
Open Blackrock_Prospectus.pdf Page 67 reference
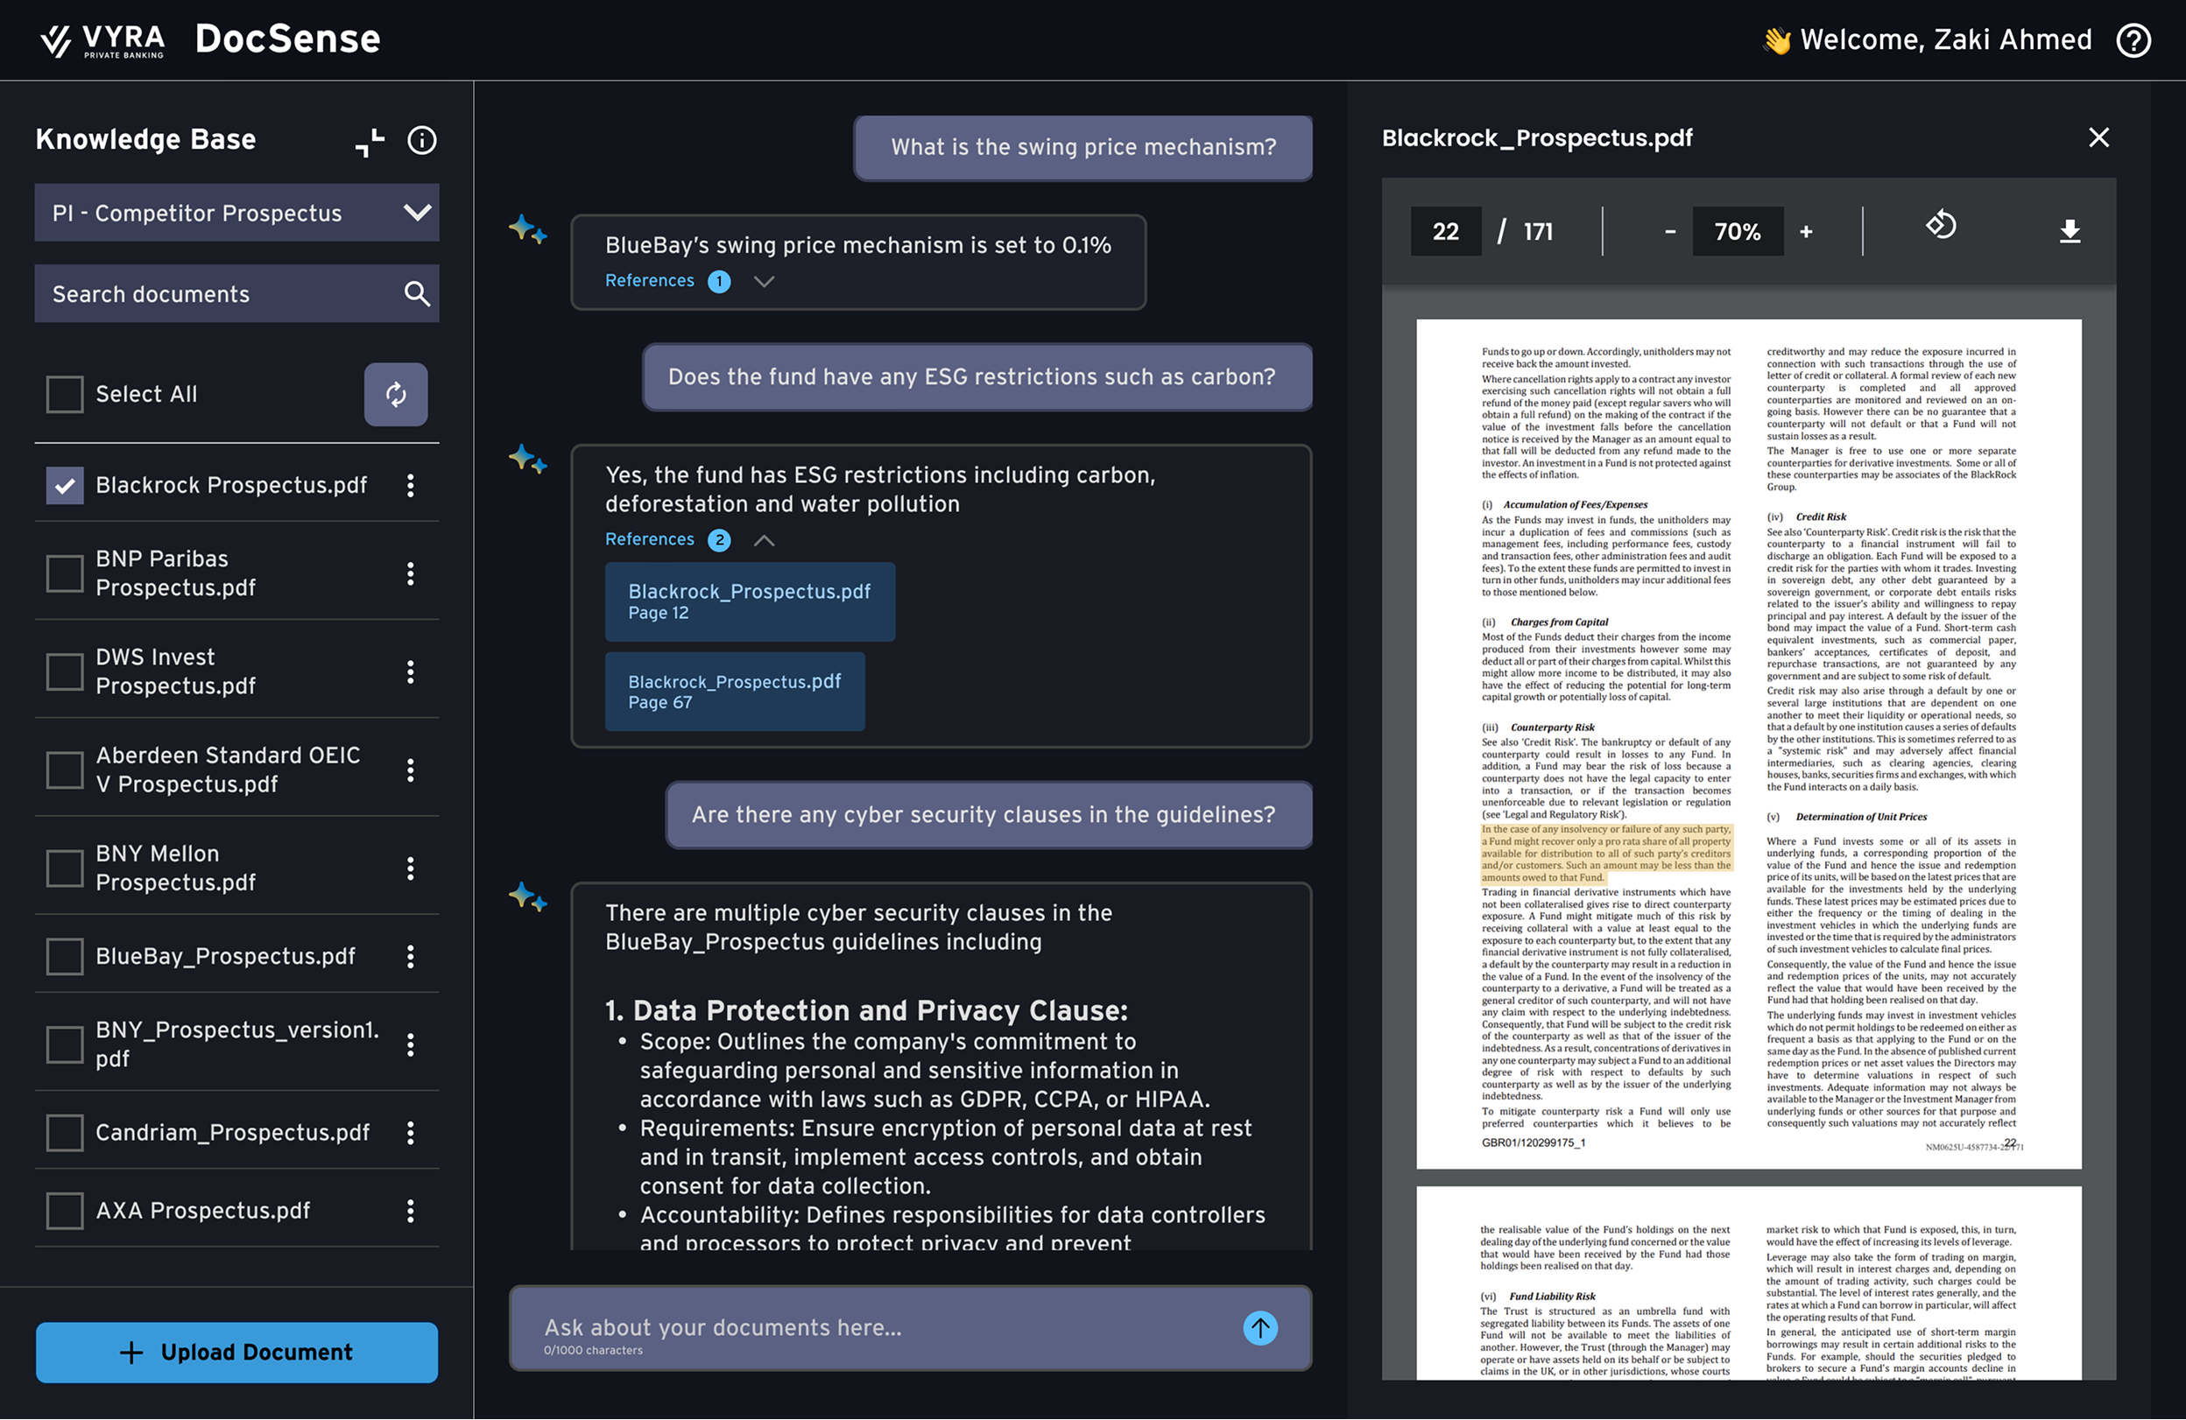point(735,692)
